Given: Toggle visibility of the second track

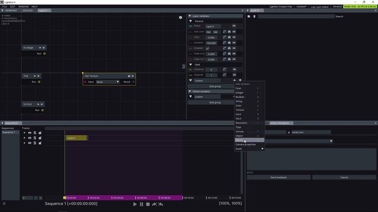Looking at the screenshot, I should (30, 138).
